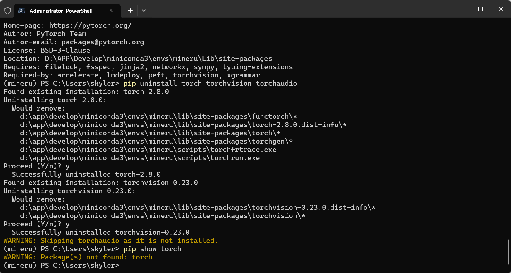Click the administrator shield icon in title bar
Viewport: 511px width, 273px height.
pyautogui.click(x=8, y=11)
